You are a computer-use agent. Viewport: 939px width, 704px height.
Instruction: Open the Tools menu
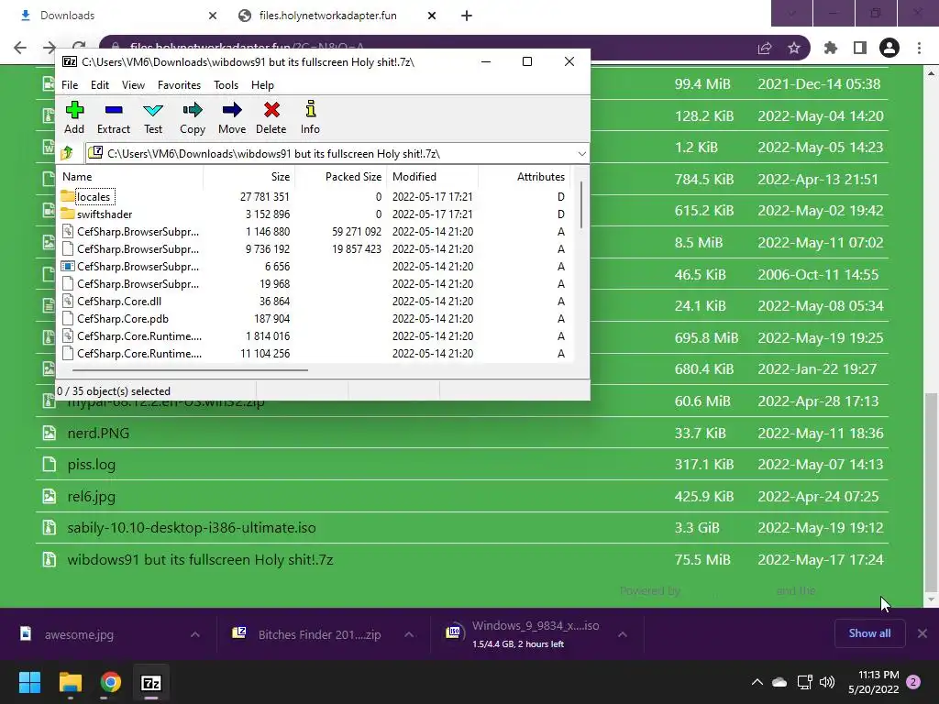[226, 85]
